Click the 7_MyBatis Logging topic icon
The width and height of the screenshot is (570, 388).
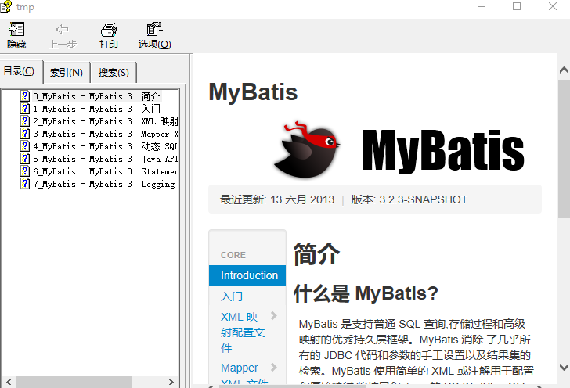tap(25, 184)
